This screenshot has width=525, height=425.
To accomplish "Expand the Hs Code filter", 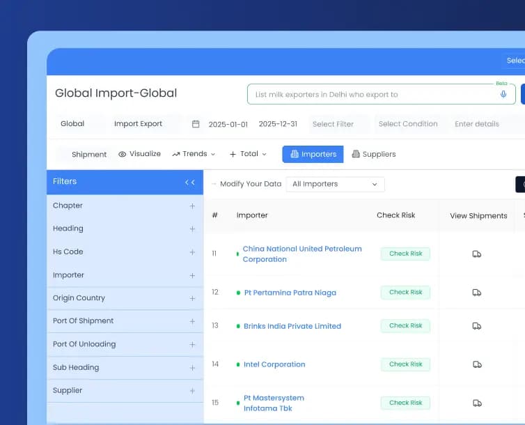I will [192, 252].
